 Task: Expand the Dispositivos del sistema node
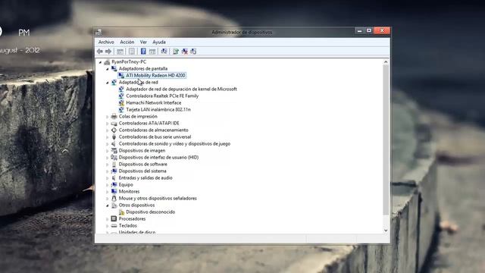coord(108,171)
